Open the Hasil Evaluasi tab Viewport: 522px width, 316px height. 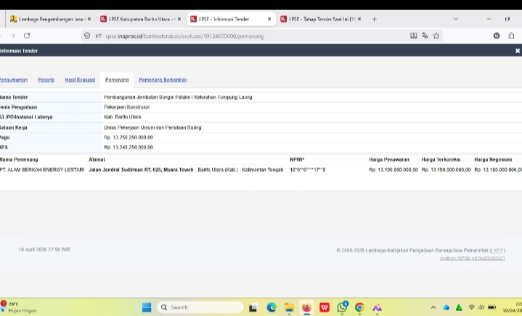tap(81, 80)
